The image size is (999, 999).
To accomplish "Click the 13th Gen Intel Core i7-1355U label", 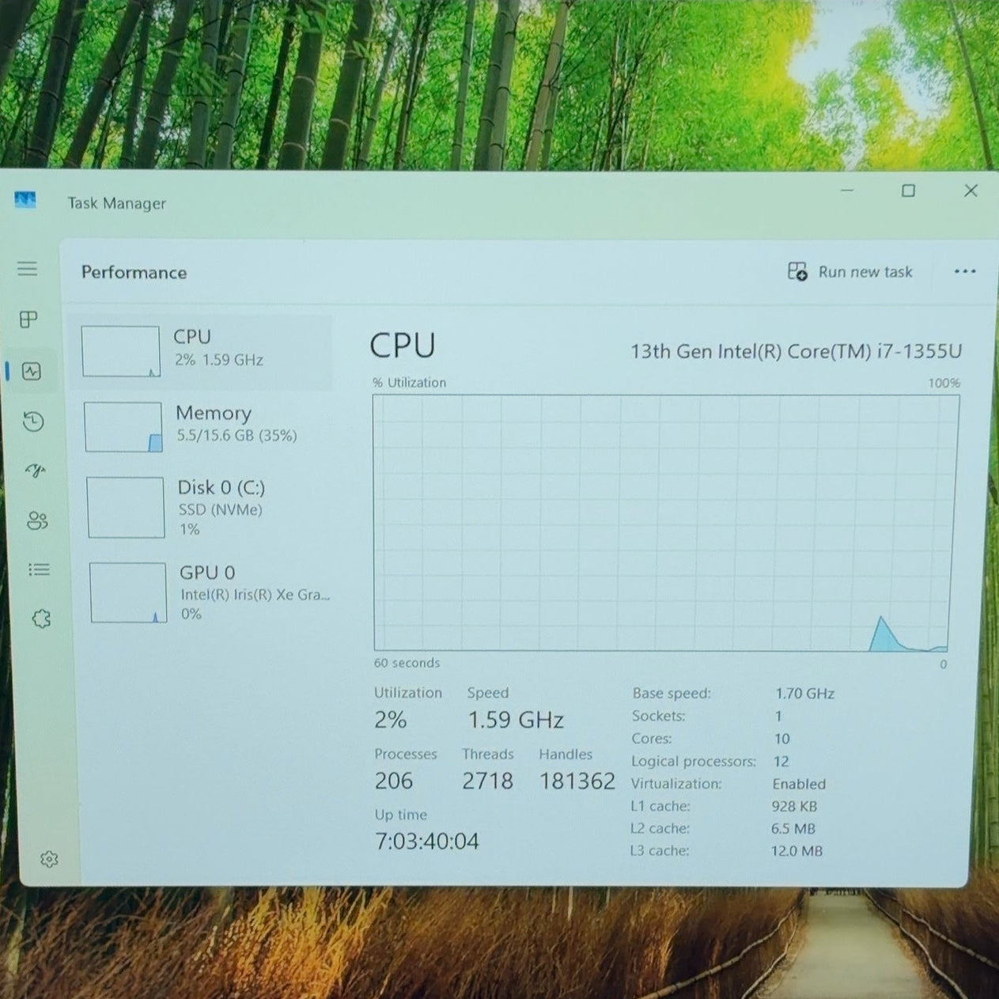I will point(796,351).
